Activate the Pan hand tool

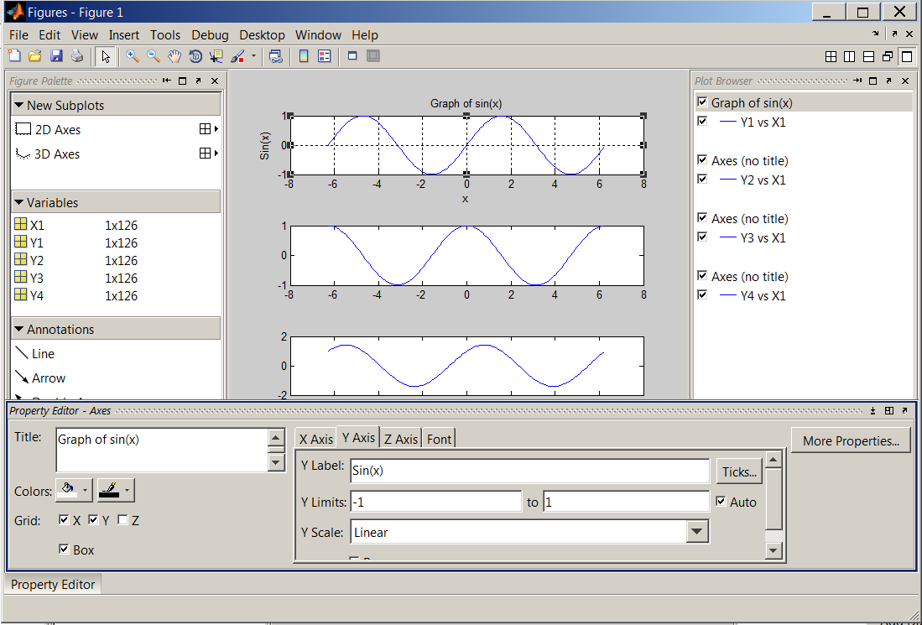coord(174,56)
